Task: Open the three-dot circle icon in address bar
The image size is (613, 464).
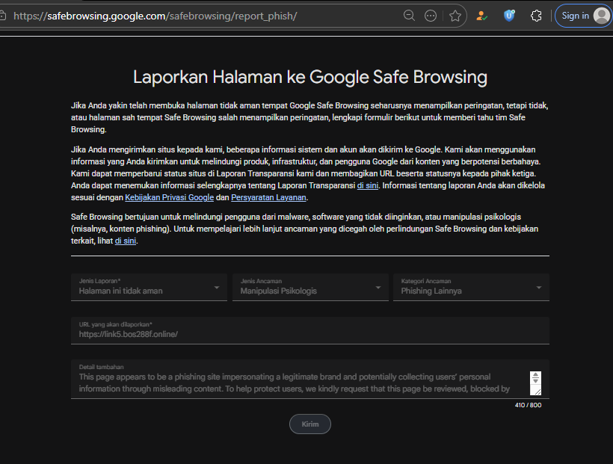Action: tap(431, 16)
